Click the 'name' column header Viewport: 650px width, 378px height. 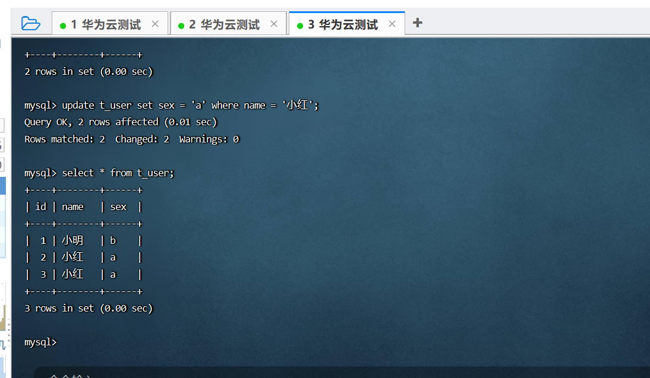(72, 207)
